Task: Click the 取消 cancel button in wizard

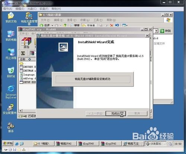Action: point(137,114)
